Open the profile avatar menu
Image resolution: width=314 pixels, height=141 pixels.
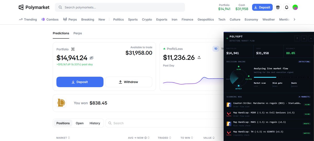coord(295,7)
